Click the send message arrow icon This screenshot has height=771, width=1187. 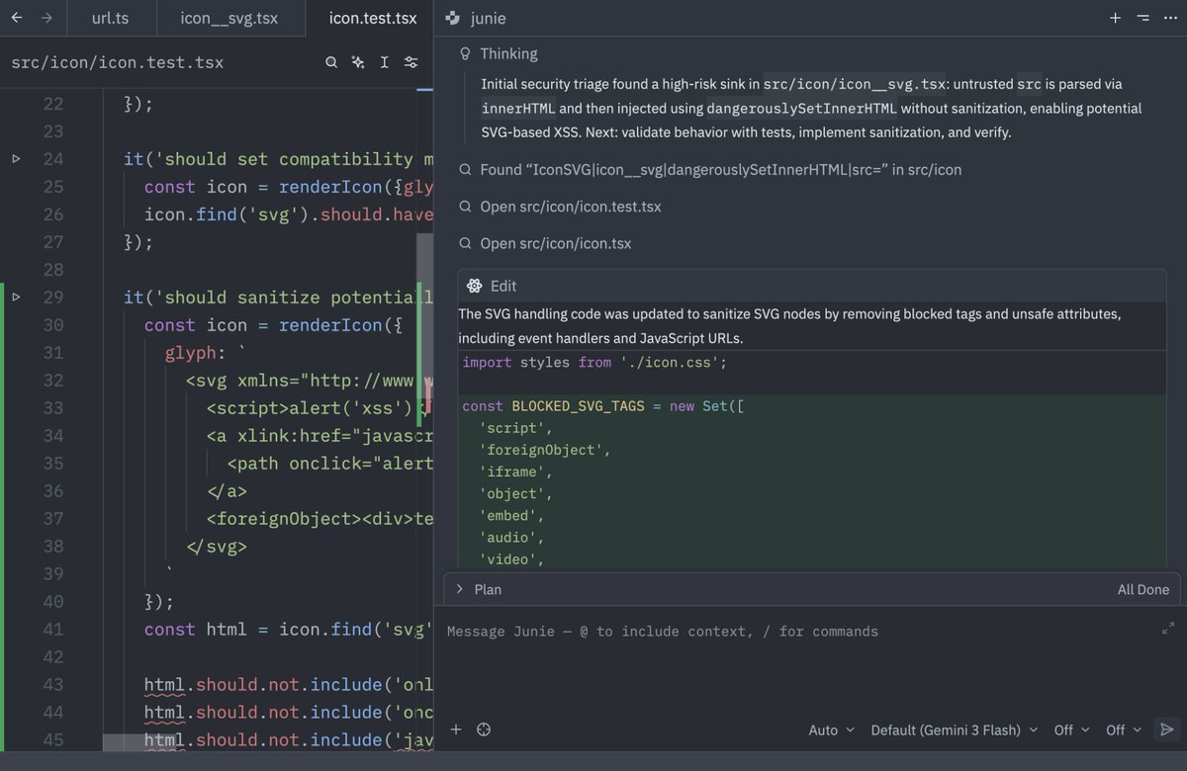1167,729
